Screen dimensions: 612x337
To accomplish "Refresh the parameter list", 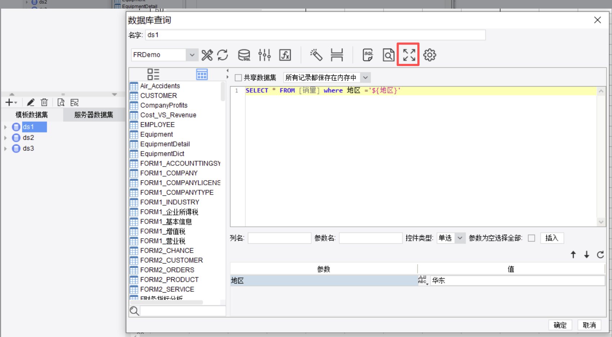I will (x=600, y=254).
